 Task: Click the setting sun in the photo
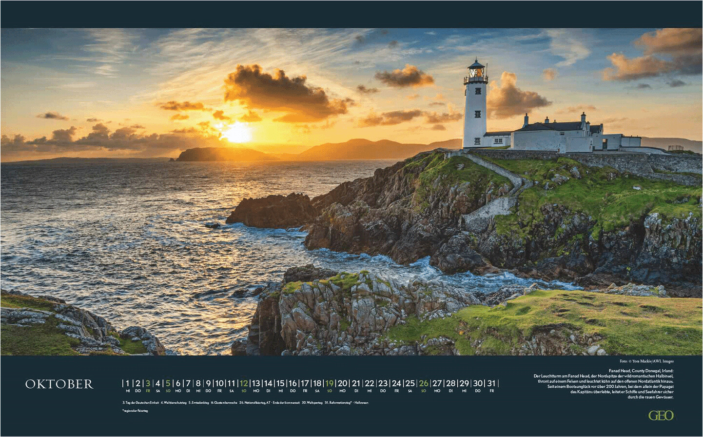[237, 133]
